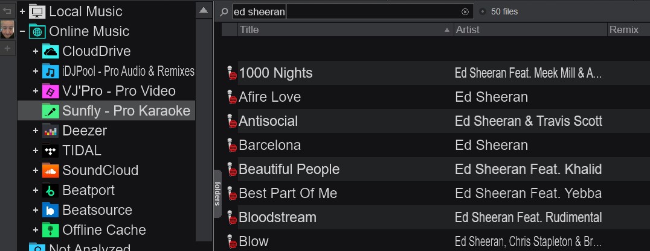Image resolution: width=650 pixels, height=251 pixels.
Task: Expand the Local Music tree node
Action: tap(22, 11)
